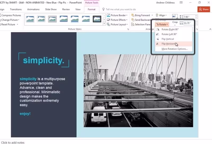
Task: Open the Align dropdown
Action: point(161,15)
